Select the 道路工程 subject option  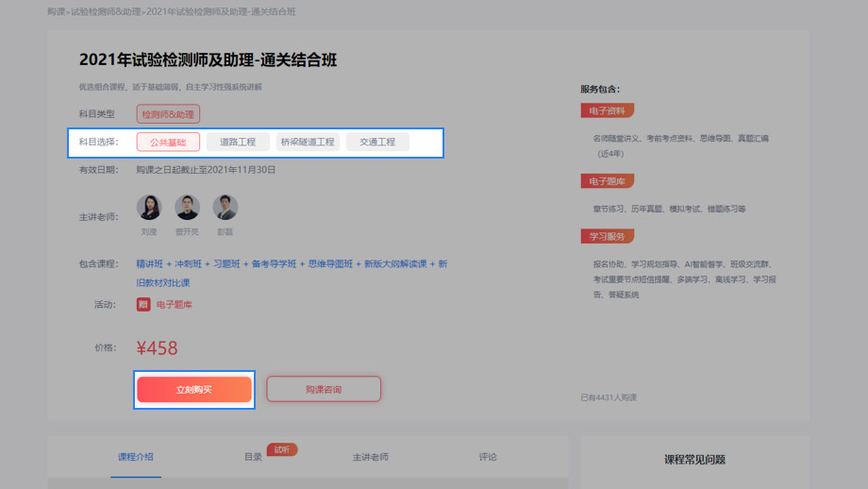pos(238,143)
